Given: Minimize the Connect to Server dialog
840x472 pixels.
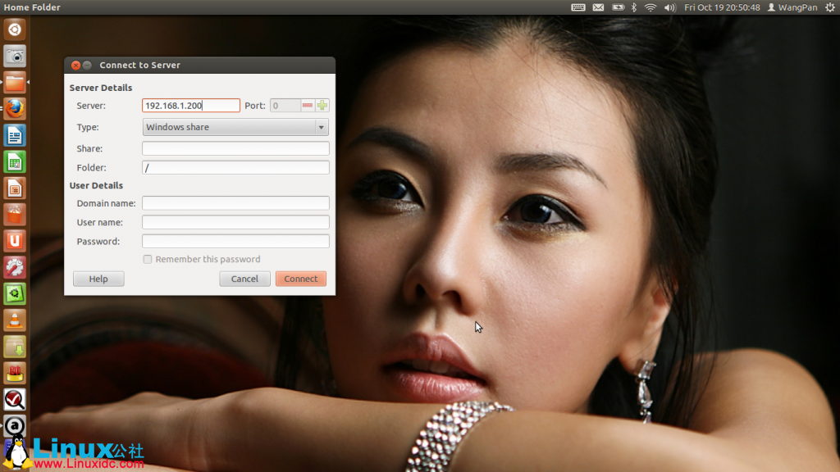Looking at the screenshot, I should tap(87, 66).
